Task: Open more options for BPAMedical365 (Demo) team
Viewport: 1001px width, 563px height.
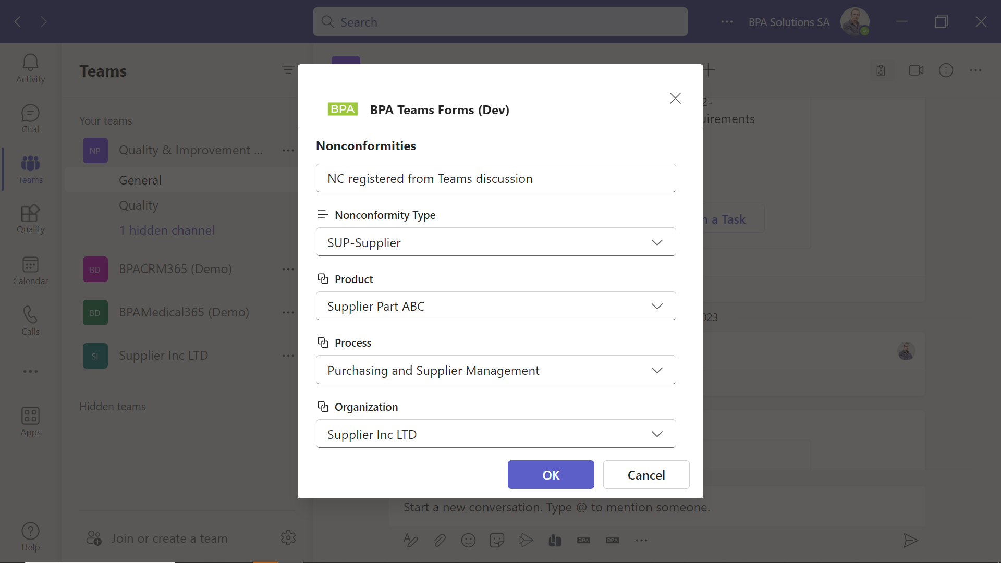Action: 288,313
